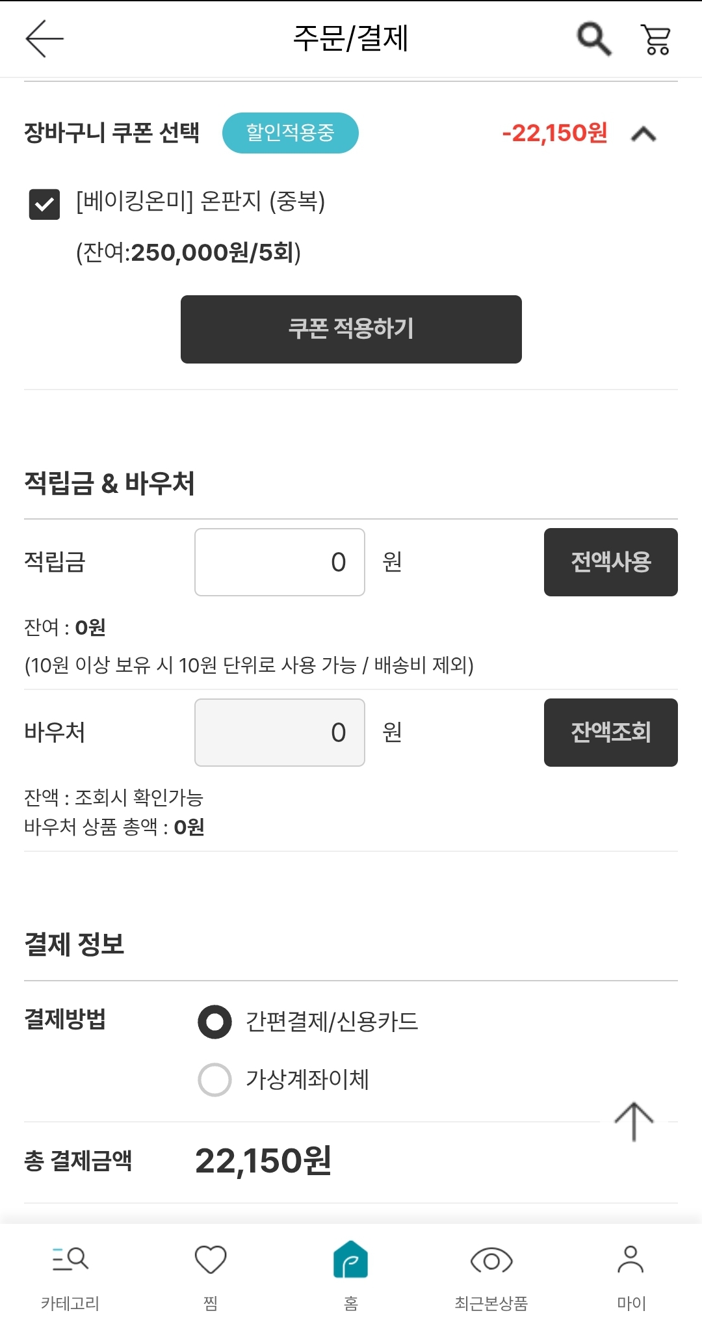Open search with the magnifier icon
This screenshot has height=1326, width=702.
pos(594,39)
